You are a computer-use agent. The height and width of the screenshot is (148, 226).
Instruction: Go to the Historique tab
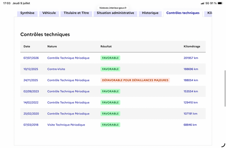click(150, 13)
